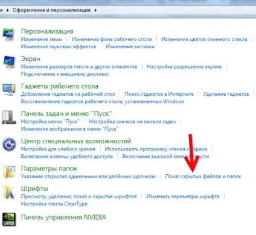Image resolution: width=256 pixels, height=235 pixels.
Task: Open Центр специальных возможностей heading
Action: pos(76,141)
